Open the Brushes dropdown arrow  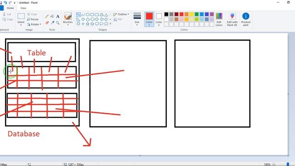(x=68, y=25)
